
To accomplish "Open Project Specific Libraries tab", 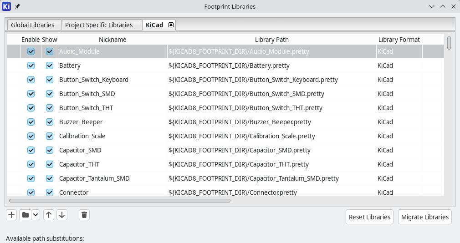I will coord(102,25).
